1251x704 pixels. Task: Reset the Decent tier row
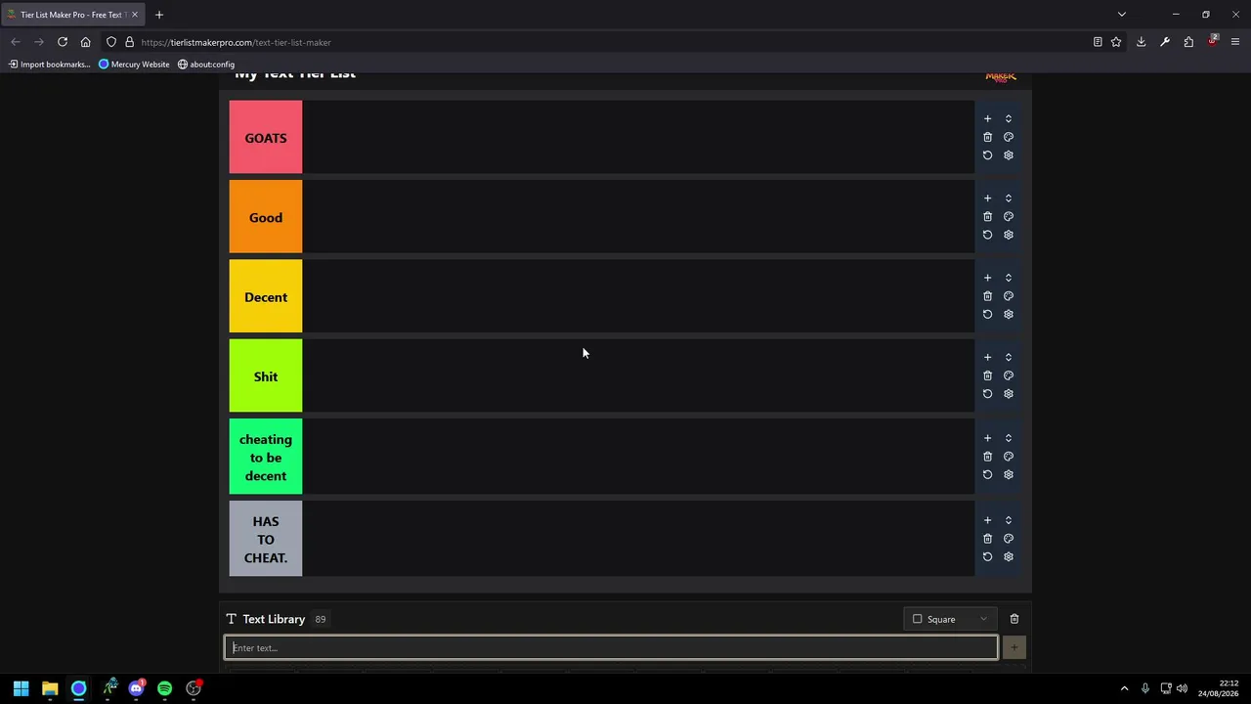[x=987, y=314]
